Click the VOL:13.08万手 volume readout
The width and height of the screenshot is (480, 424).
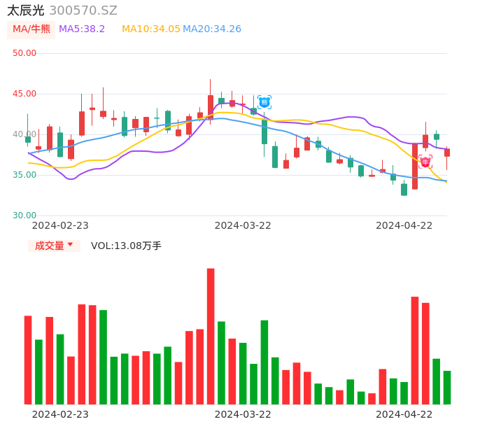(x=126, y=246)
